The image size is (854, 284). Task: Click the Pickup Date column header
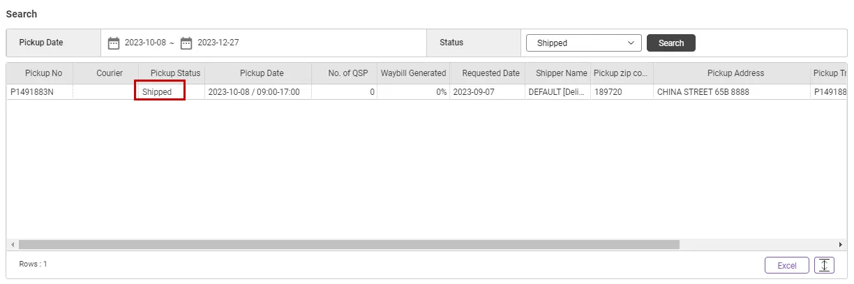262,73
